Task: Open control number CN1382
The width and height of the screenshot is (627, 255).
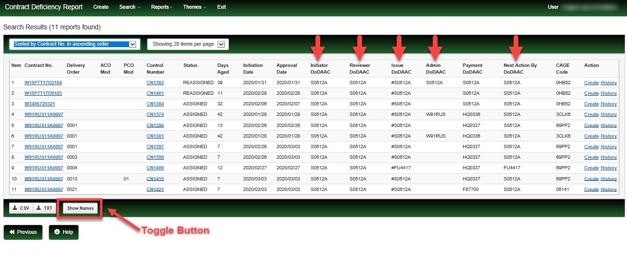Action: click(155, 83)
